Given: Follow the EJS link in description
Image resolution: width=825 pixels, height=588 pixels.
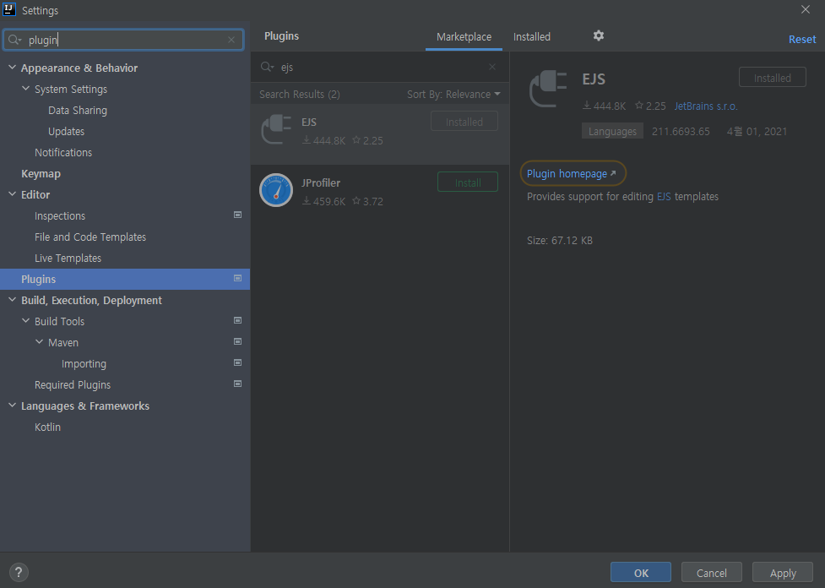Looking at the screenshot, I should pos(664,196).
